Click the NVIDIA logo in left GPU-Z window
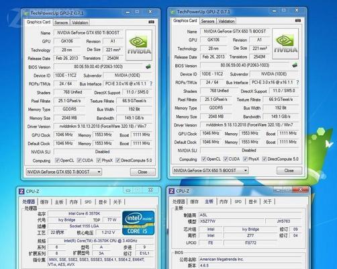The image size is (337, 269). pyautogui.click(x=139, y=45)
